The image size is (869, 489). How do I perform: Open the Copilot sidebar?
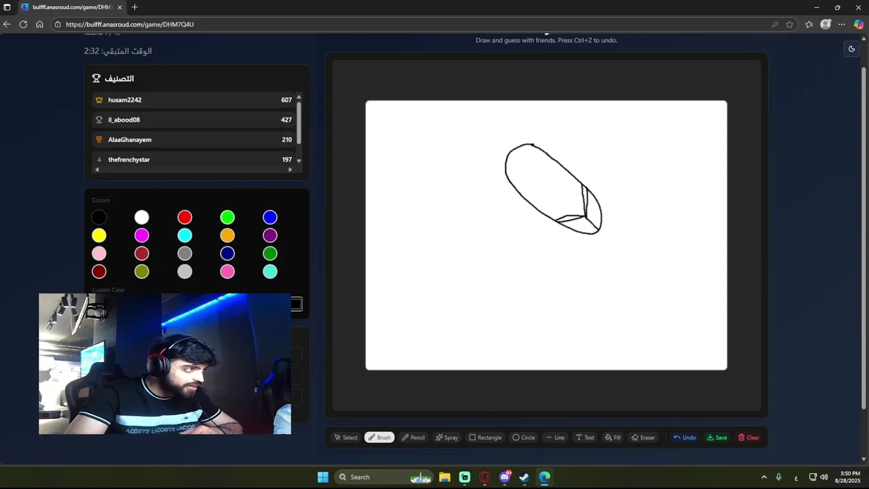coord(859,24)
